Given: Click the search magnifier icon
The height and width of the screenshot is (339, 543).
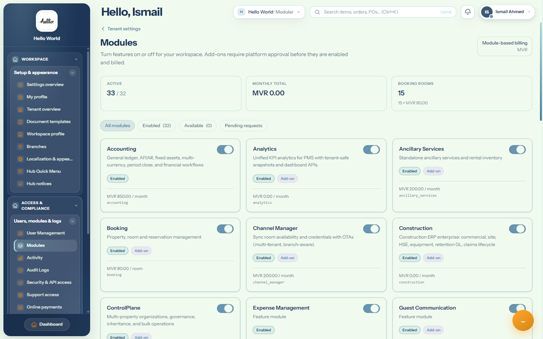Looking at the screenshot, I should pos(317,12).
